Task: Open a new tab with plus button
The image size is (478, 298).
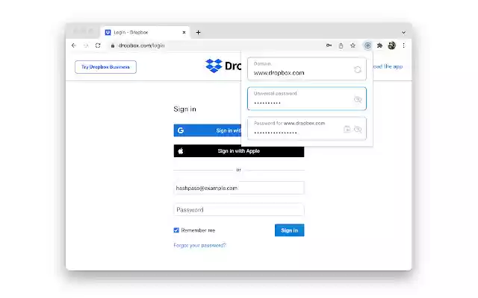Action: pyautogui.click(x=198, y=32)
